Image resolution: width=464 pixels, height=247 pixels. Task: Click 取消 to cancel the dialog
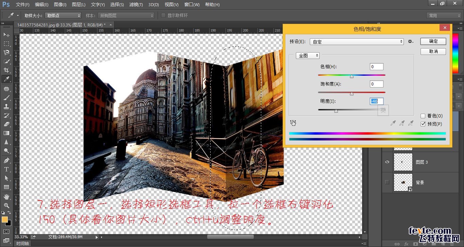(x=433, y=52)
